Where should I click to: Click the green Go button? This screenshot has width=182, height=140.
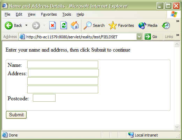coord(151,37)
